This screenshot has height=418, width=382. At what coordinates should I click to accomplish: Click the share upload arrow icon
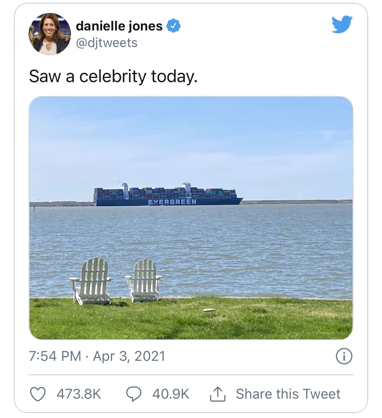click(218, 394)
